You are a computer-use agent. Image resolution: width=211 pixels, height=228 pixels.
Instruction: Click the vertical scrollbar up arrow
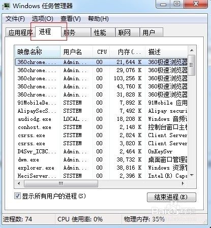point(192,50)
